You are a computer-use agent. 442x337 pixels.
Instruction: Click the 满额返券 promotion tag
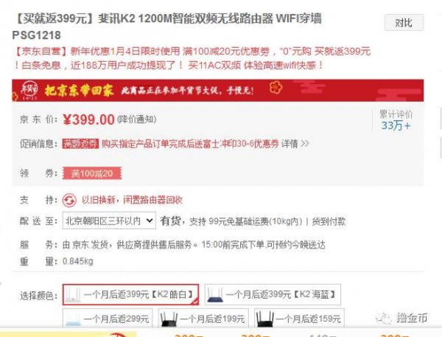(x=80, y=144)
